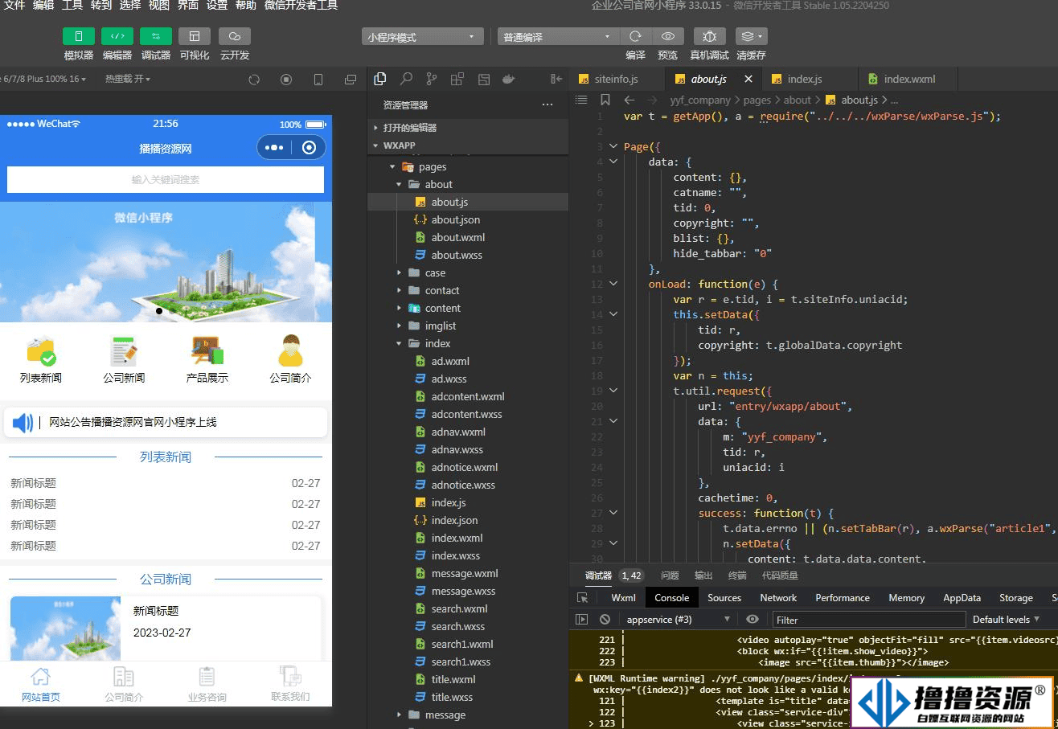
Task: Toggle the console sidebar icon
Action: click(582, 619)
